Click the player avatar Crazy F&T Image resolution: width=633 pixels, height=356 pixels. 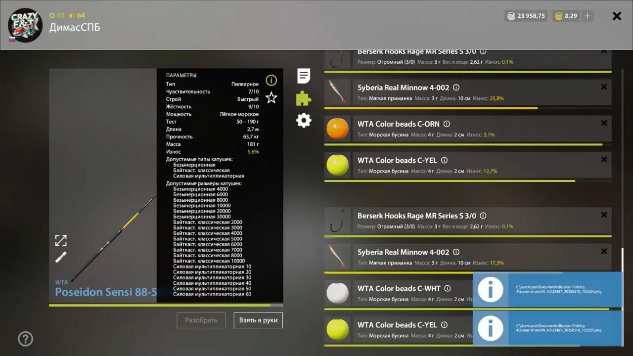pos(25,25)
